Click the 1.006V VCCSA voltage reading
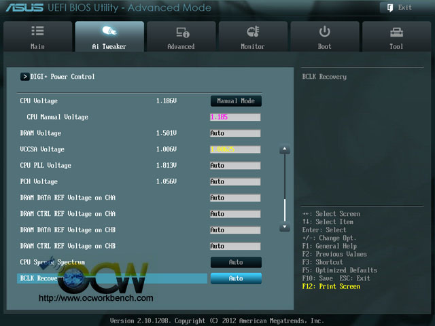 [166, 149]
